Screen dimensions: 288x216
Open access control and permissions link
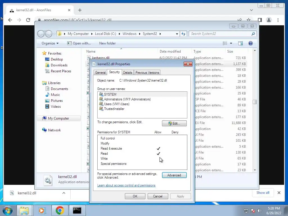[x=126, y=185]
